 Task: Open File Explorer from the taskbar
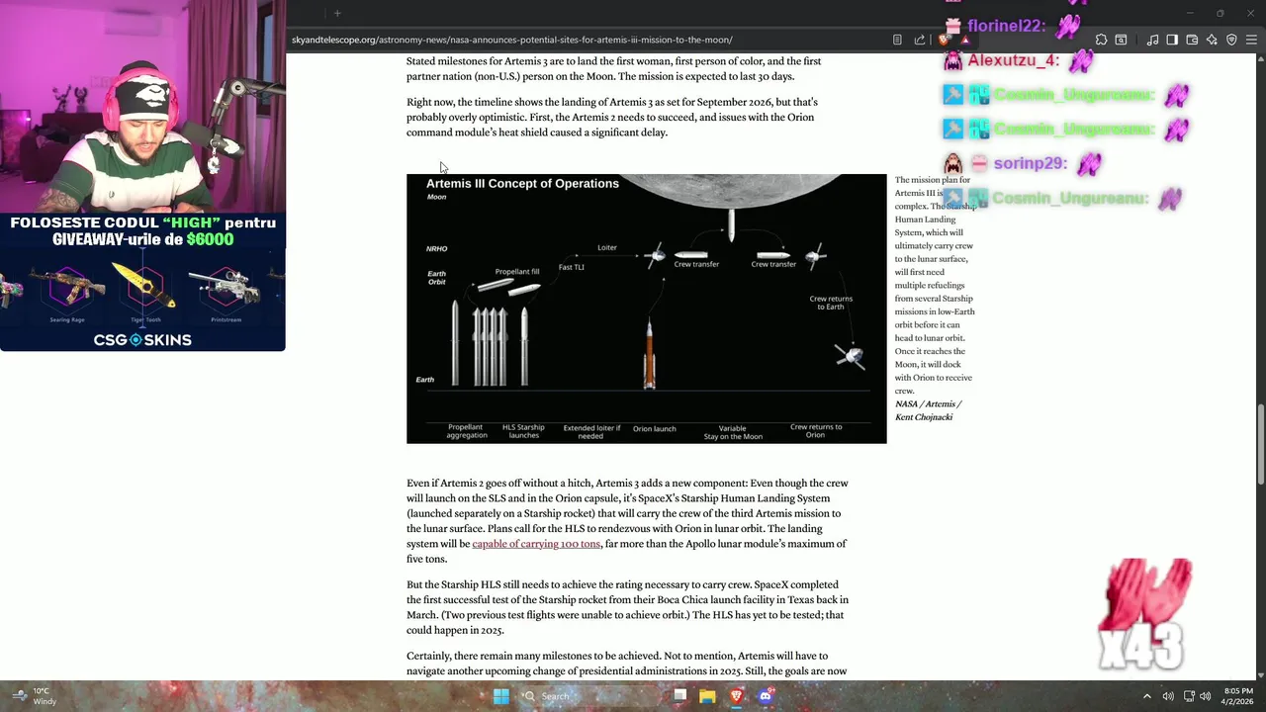point(707,696)
